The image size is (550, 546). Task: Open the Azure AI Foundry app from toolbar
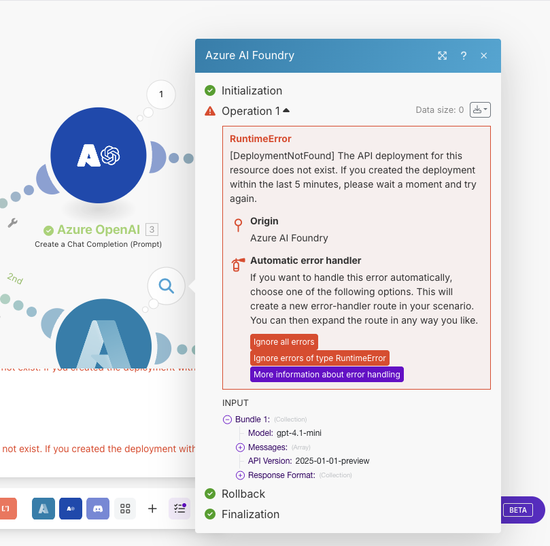point(71,508)
